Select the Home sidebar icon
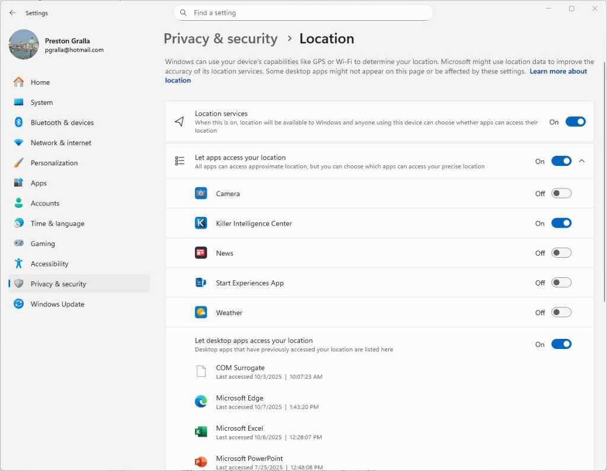Screen dimensions: 607x471 point(18,82)
